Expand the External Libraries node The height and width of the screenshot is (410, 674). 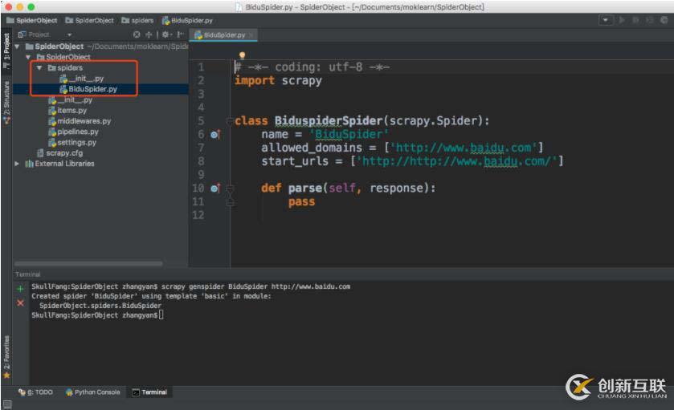coord(18,164)
